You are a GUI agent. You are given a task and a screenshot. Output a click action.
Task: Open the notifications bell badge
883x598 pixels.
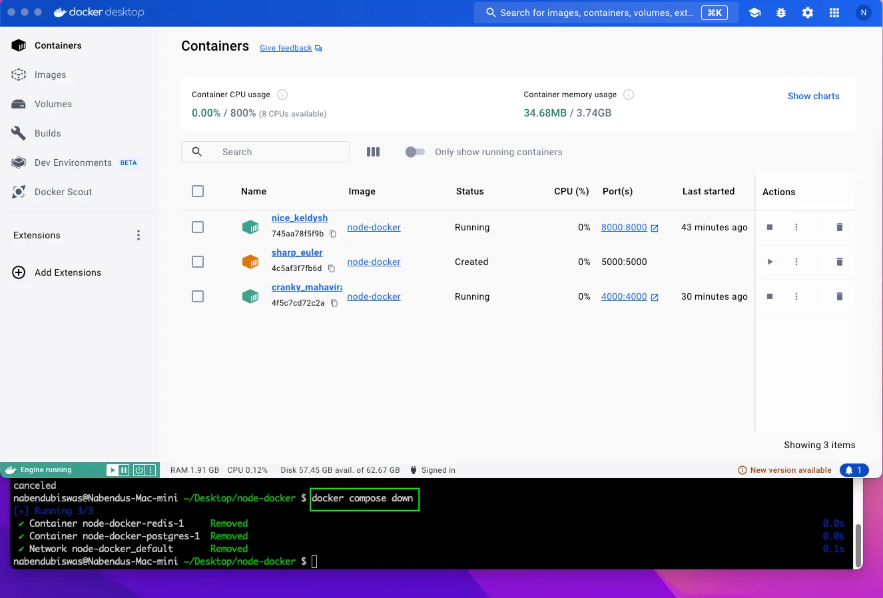[854, 470]
